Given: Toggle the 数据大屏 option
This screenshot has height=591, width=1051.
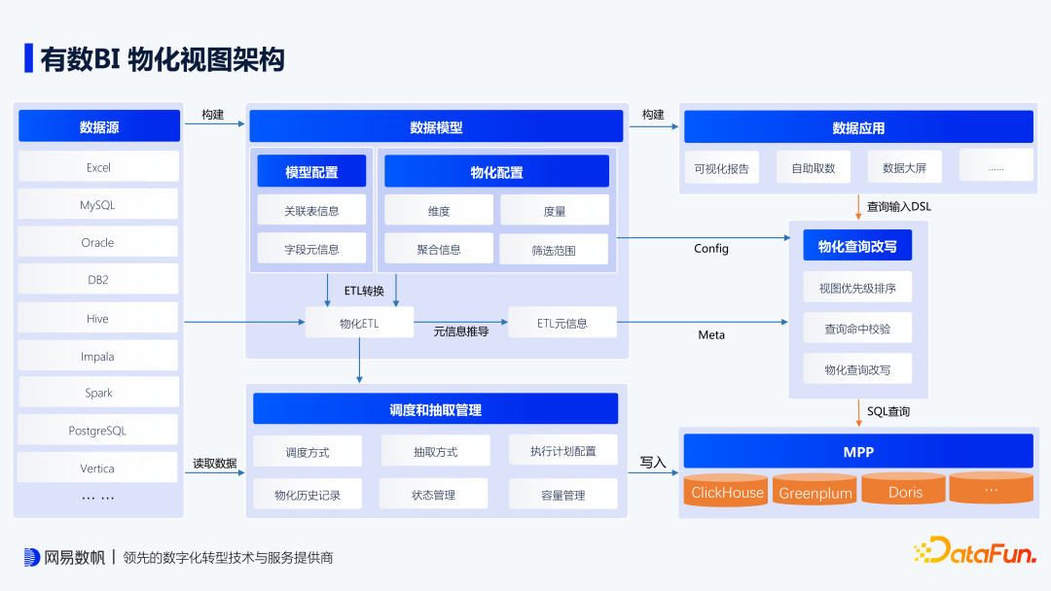Looking at the screenshot, I should tap(902, 166).
